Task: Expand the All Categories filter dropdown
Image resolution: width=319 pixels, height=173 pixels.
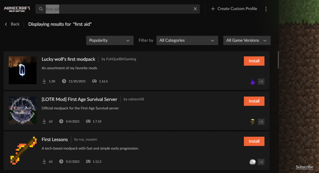Action: (x=187, y=40)
